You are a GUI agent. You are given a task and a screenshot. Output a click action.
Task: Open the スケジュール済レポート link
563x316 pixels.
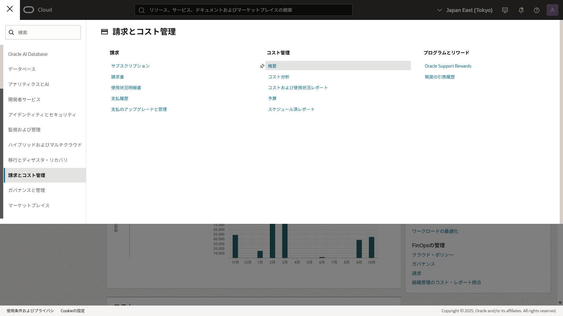291,109
